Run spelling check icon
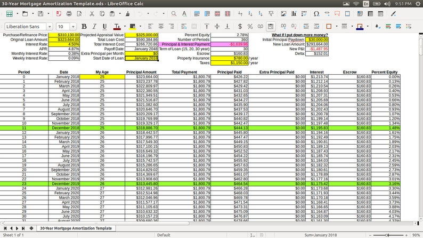This screenshot has height=238, width=423. coord(184,14)
